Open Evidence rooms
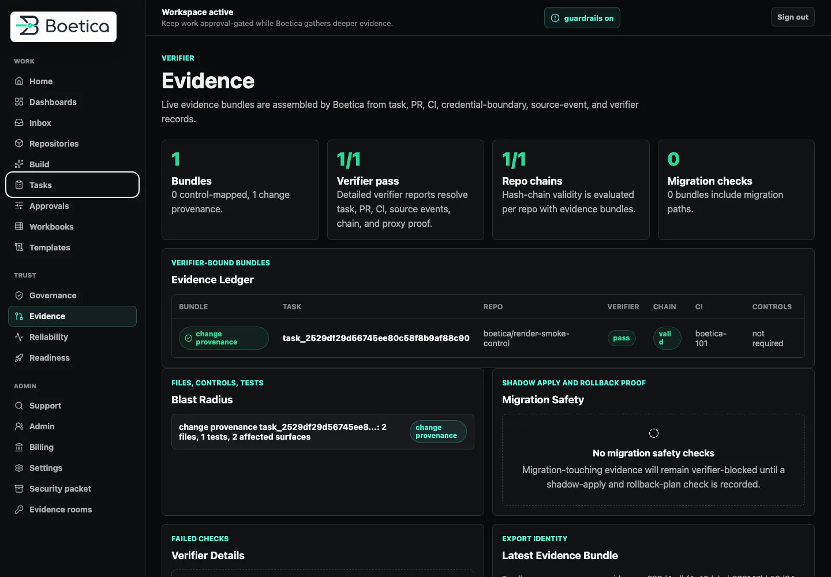 click(72, 509)
